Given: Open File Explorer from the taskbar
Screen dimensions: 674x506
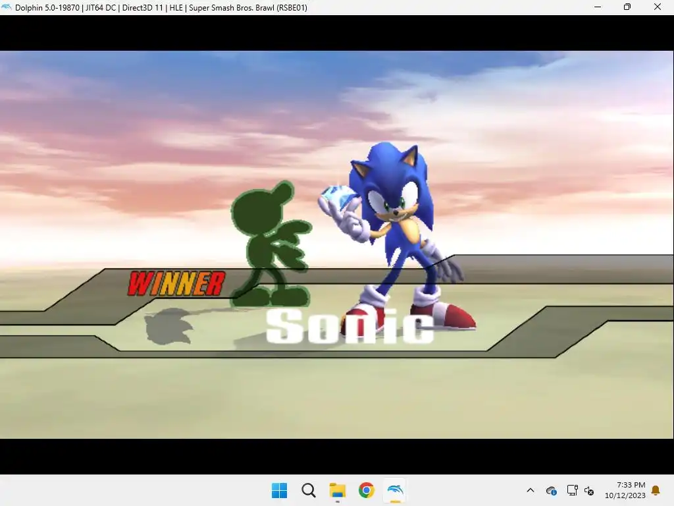Looking at the screenshot, I should [338, 490].
